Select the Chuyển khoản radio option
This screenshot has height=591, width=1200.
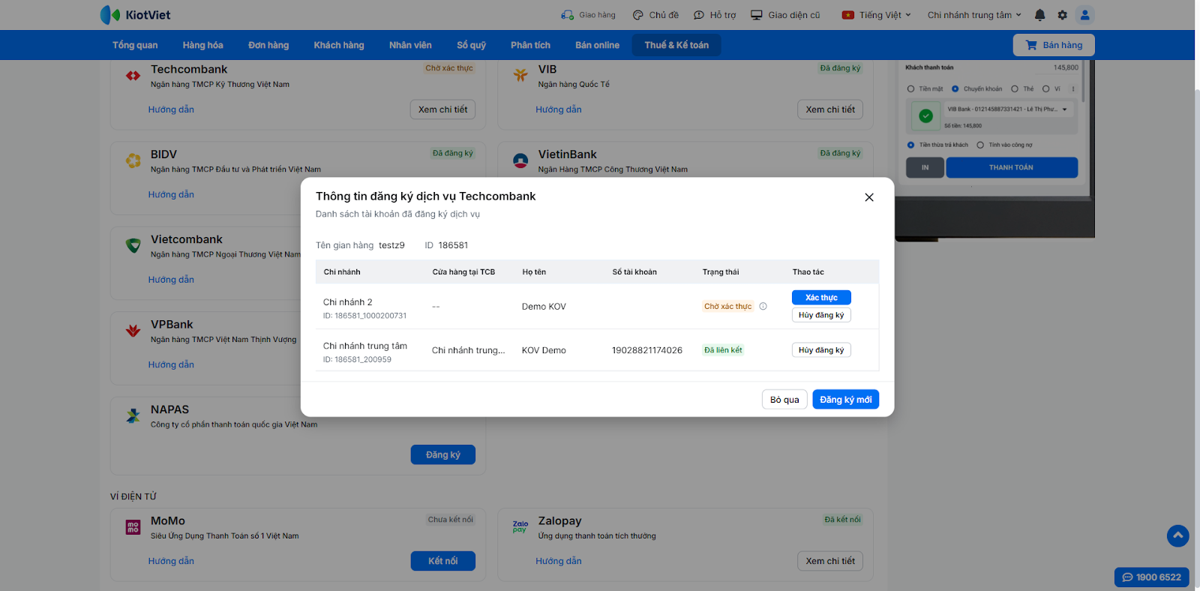[955, 89]
